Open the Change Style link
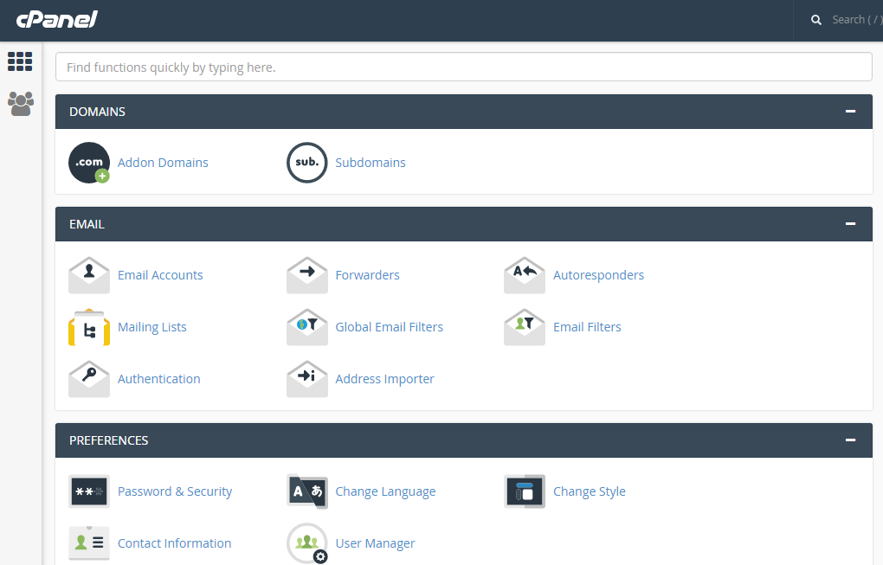883x565 pixels. coord(589,491)
